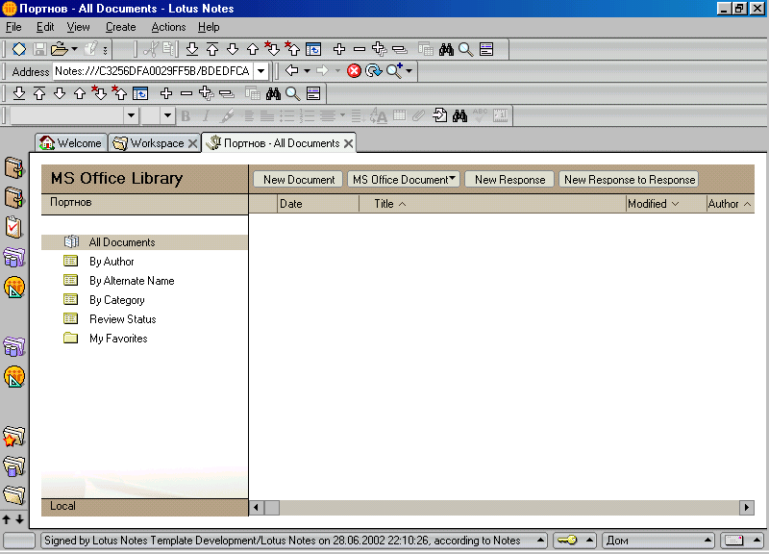The image size is (769, 554).
Task: Open the font name dropdown
Action: click(131, 115)
